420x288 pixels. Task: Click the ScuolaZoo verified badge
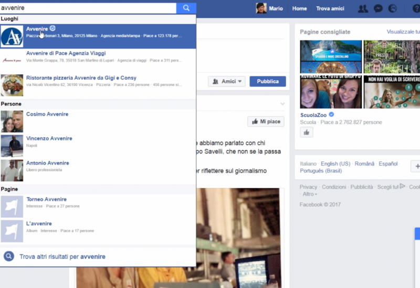coord(331,115)
